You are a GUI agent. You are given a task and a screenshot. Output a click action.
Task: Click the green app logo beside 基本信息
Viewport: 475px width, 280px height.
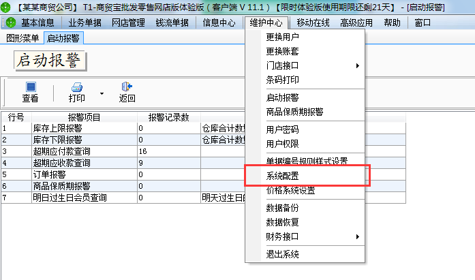(x=11, y=22)
